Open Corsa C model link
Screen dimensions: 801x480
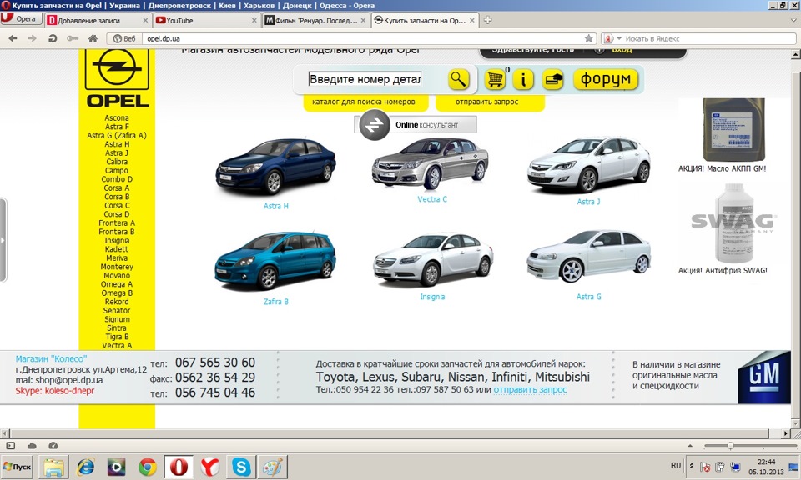pos(117,206)
